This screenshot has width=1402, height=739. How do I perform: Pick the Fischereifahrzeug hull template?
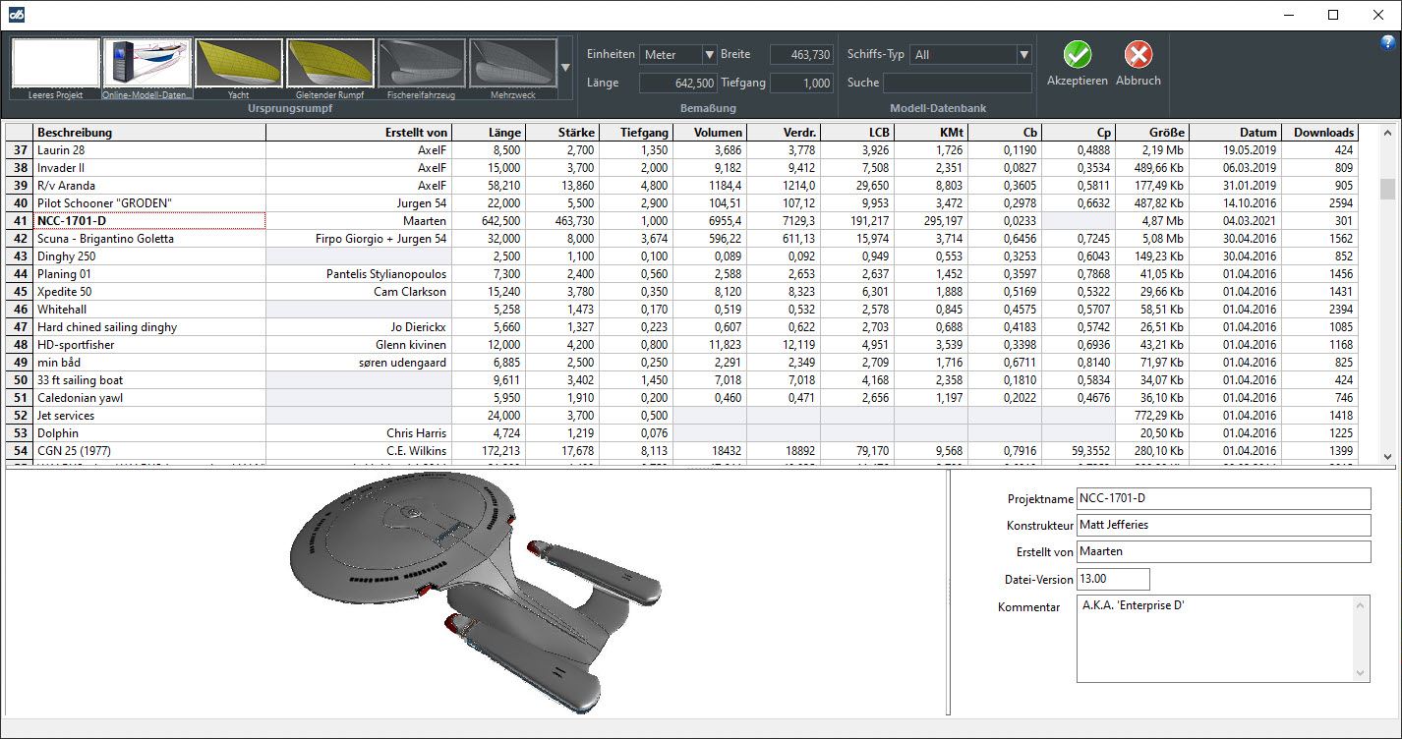421,68
